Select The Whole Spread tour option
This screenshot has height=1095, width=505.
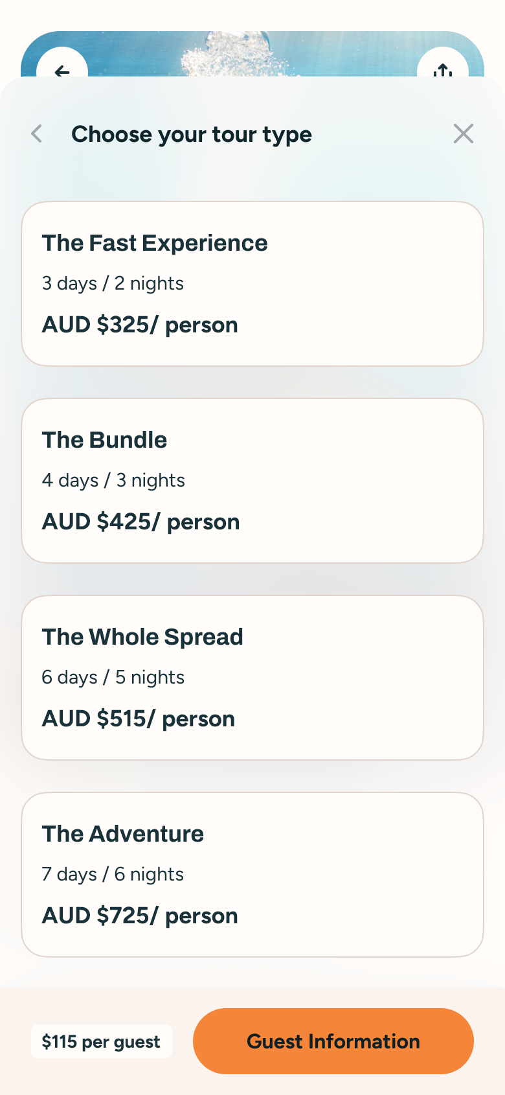coord(252,677)
